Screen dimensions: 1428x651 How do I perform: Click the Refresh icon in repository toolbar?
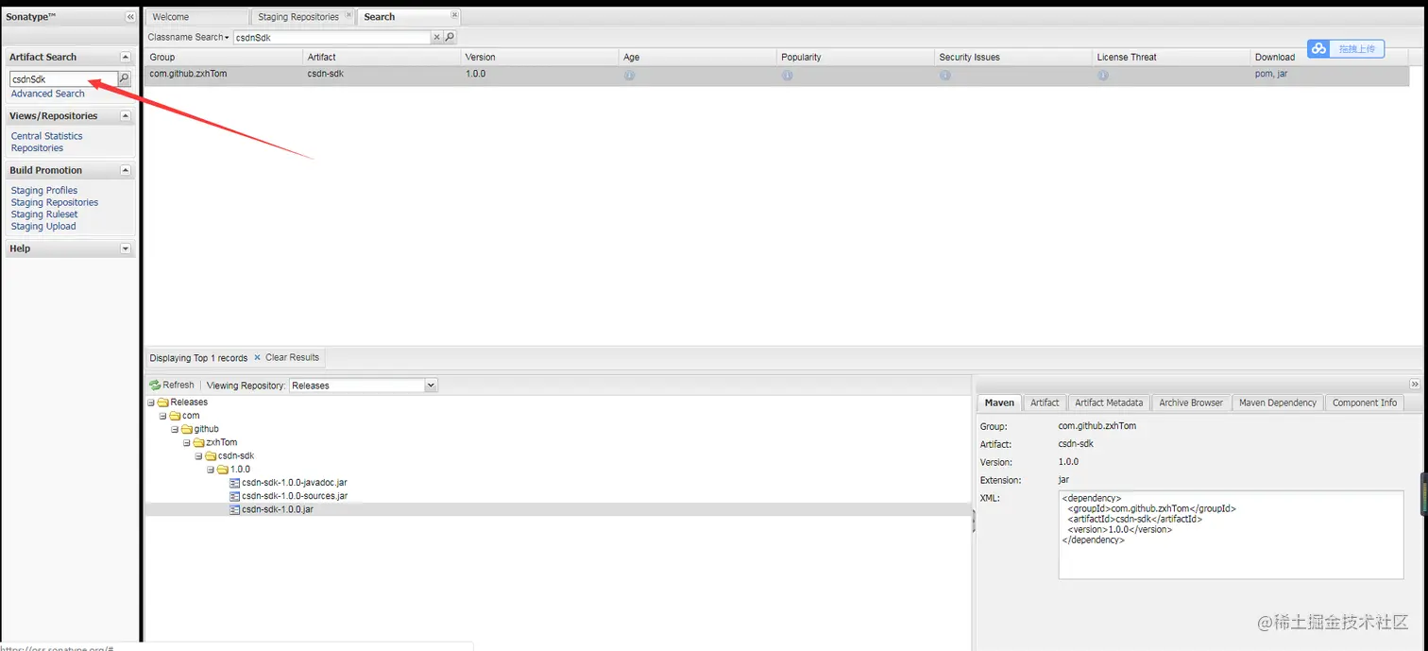pyautogui.click(x=155, y=385)
